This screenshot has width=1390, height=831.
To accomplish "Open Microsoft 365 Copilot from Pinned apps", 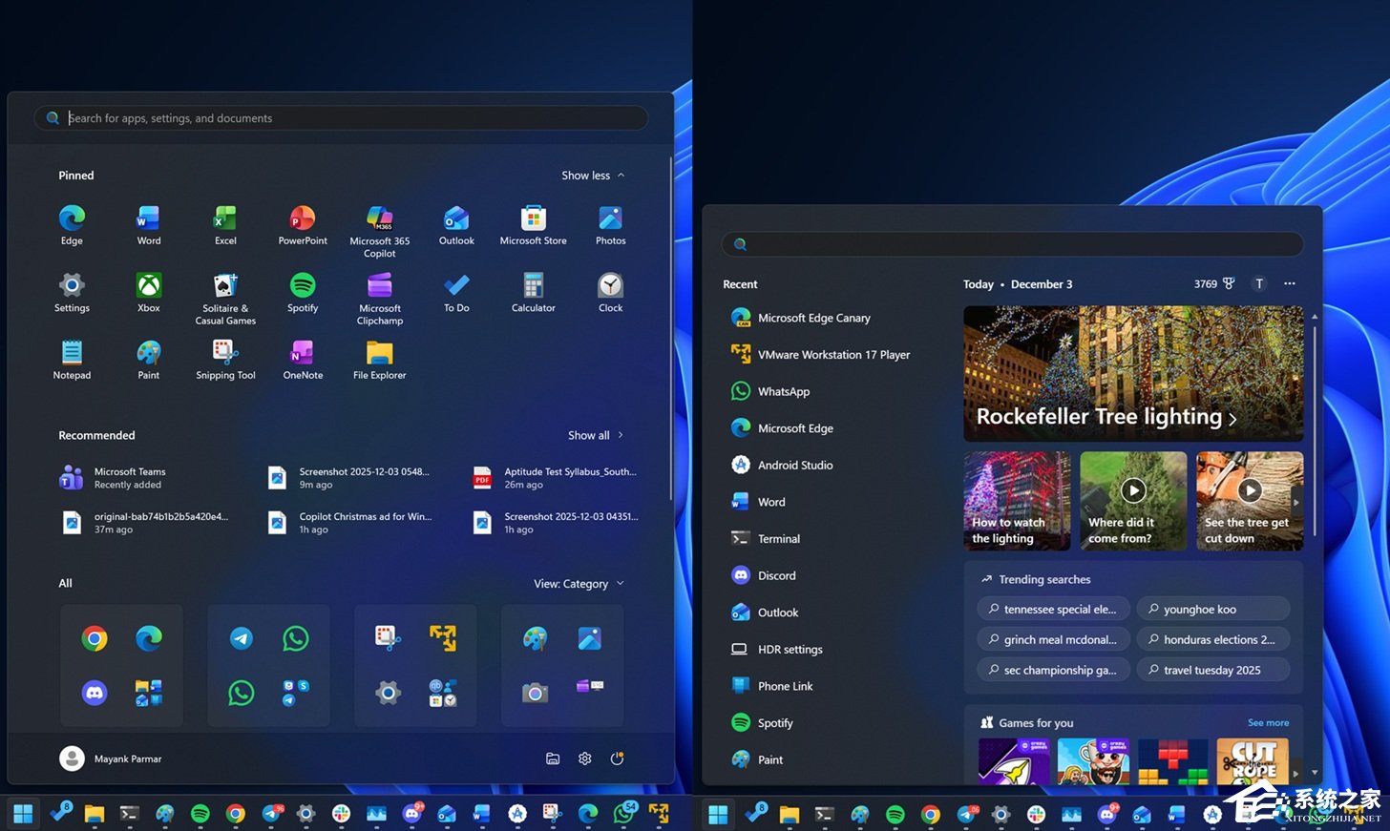I will pos(379,219).
